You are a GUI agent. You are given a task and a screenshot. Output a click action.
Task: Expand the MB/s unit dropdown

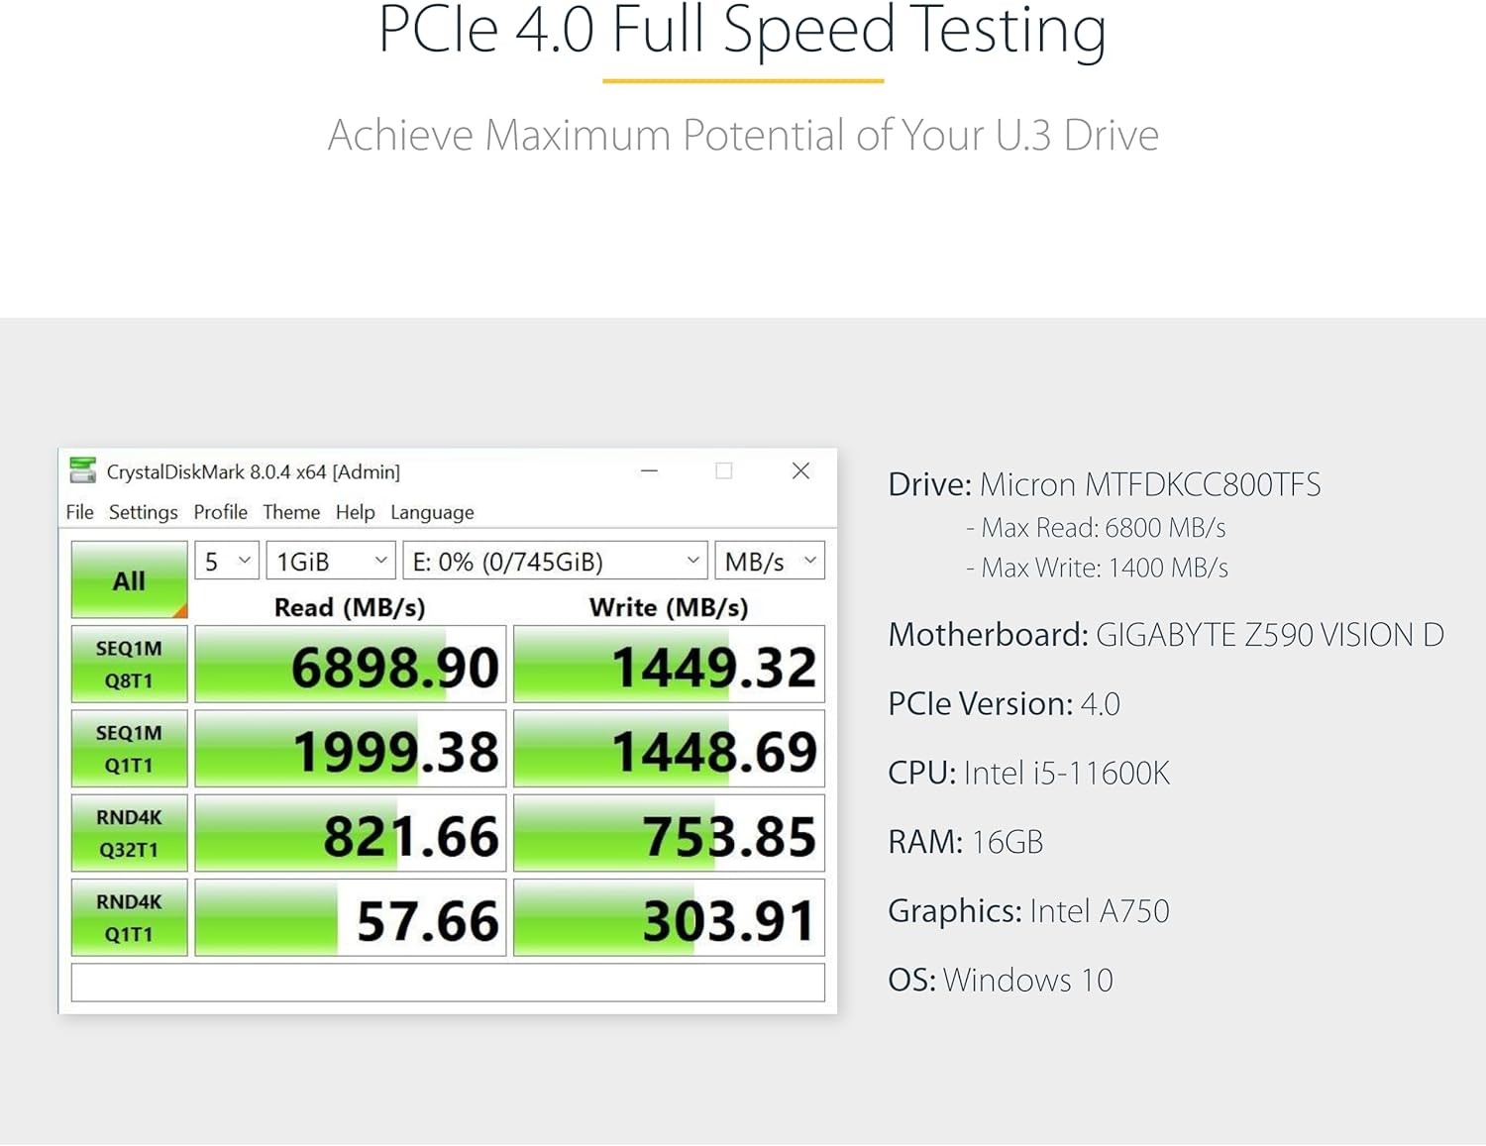point(770,562)
